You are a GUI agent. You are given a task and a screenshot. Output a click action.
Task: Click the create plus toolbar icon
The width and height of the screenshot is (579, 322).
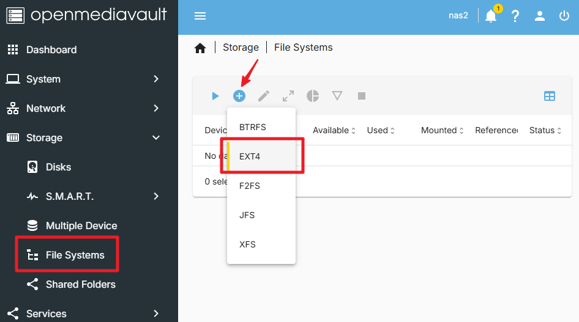tap(239, 96)
